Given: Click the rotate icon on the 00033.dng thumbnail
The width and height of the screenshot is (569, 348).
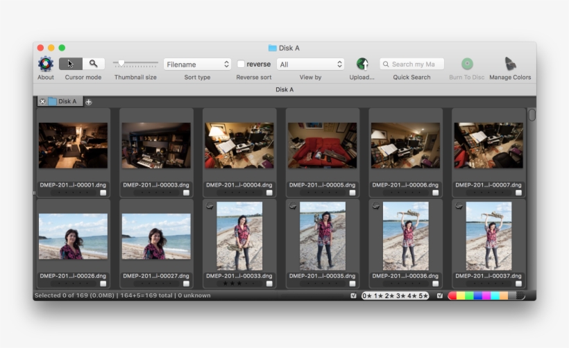Looking at the screenshot, I should pyautogui.click(x=210, y=207).
